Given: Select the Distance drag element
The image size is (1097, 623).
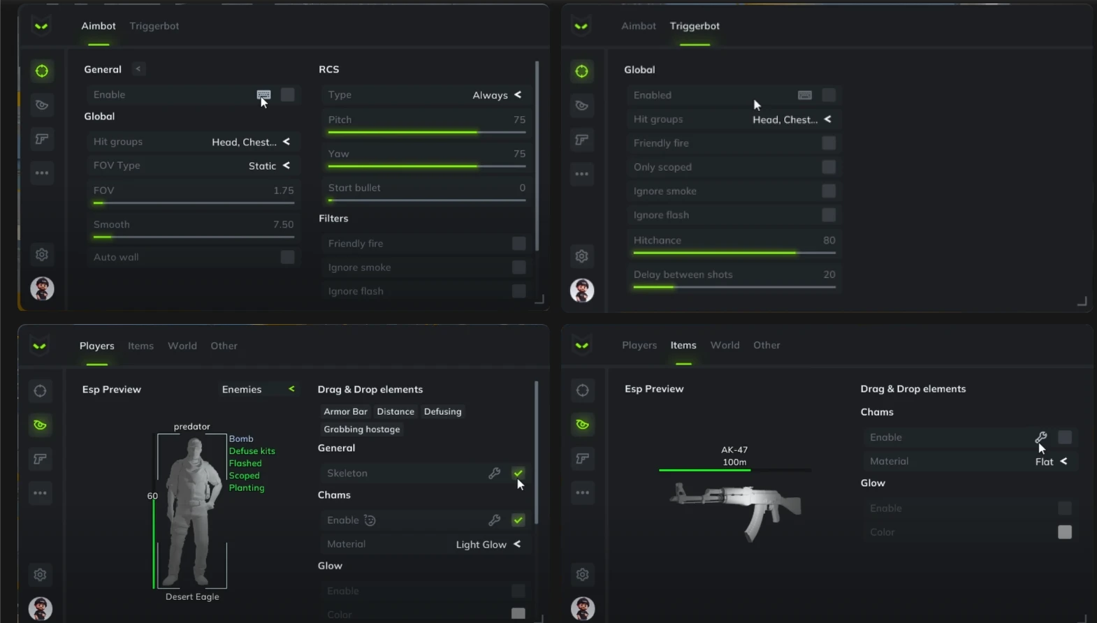Looking at the screenshot, I should [x=395, y=411].
